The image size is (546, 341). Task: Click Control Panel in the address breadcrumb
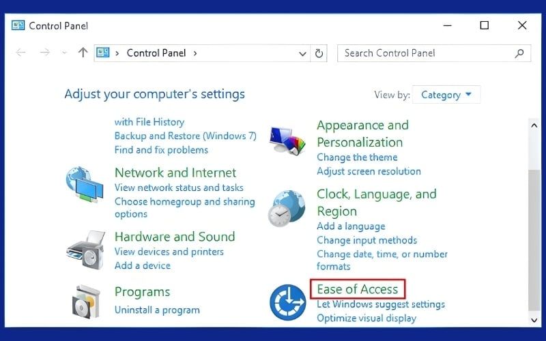(157, 53)
